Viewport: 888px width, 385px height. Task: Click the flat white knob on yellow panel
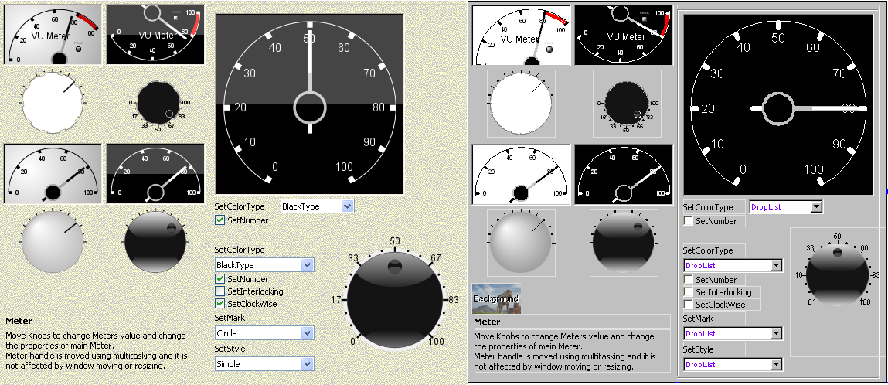[53, 104]
